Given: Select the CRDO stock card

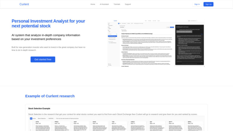Looking at the screenshot, I should click(138, 126).
